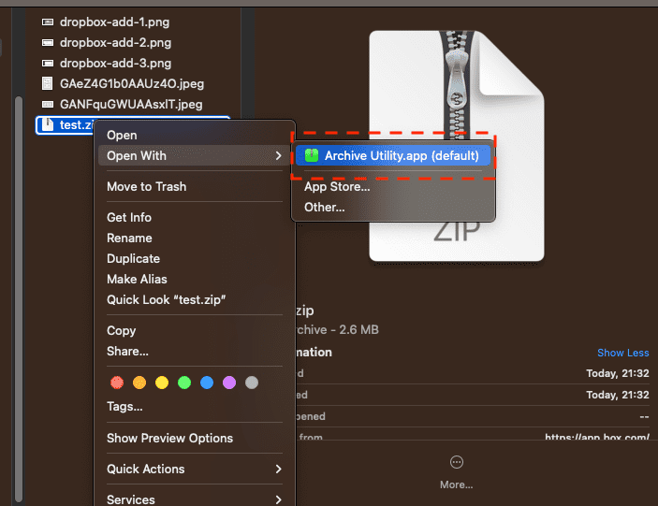The height and width of the screenshot is (506, 658).
Task: Choose Rename from context menu
Action: pos(195,238)
